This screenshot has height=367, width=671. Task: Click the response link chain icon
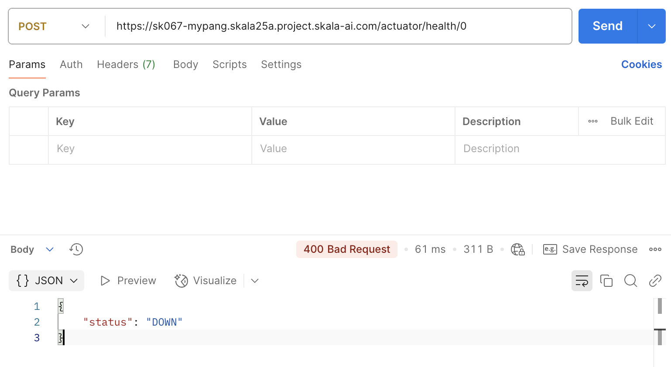pos(655,281)
